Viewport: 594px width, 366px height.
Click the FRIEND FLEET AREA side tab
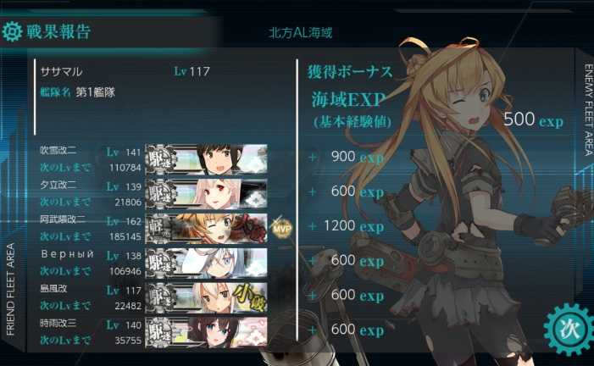[10, 289]
